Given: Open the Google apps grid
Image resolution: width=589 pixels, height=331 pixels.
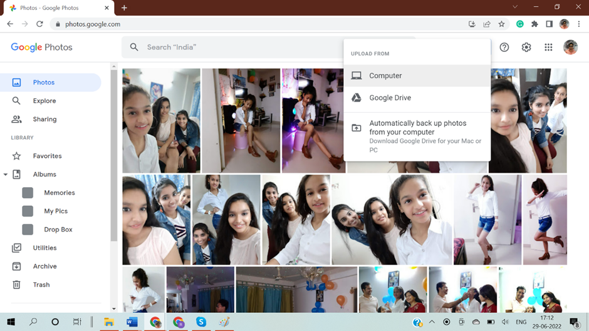Looking at the screenshot, I should coord(548,47).
